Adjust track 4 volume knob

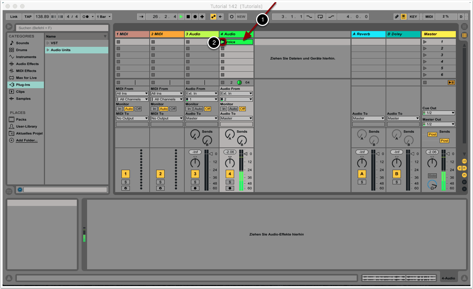[230, 163]
